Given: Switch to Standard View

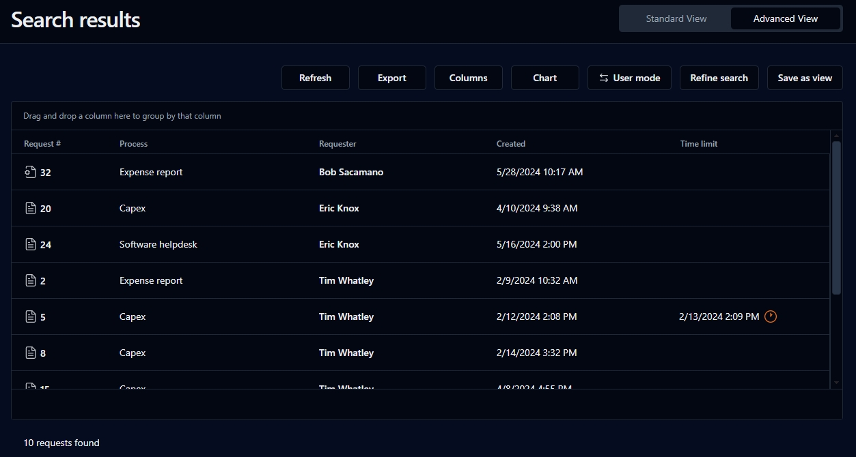Looking at the screenshot, I should click(676, 18).
